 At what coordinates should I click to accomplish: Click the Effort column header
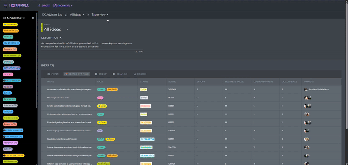(201, 82)
